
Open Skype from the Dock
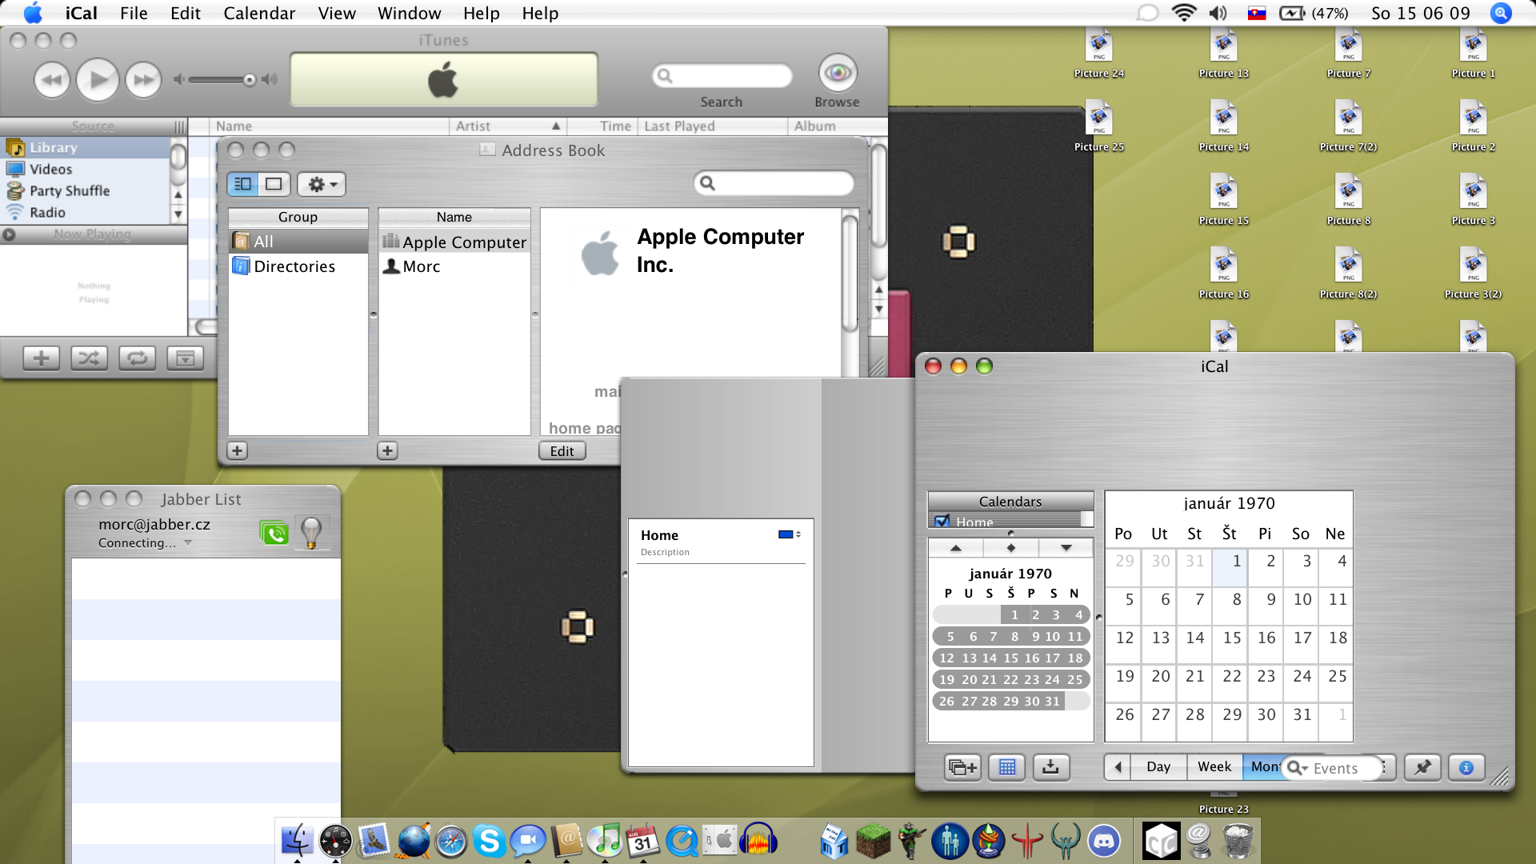point(489,841)
